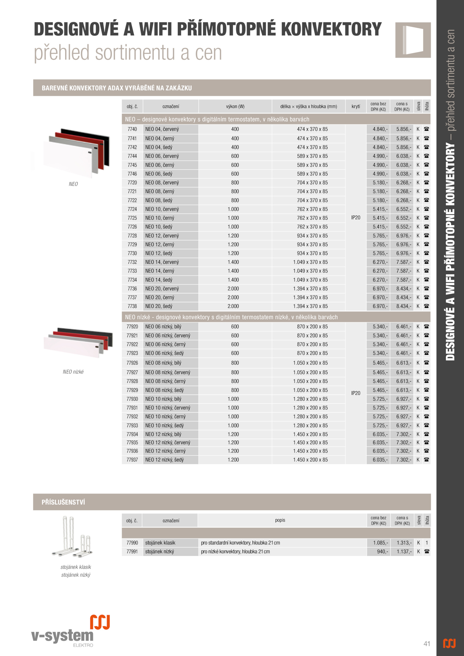This screenshot has height=656, width=464.
Task: Click the phone icon in row 77920
Action: click(427, 327)
